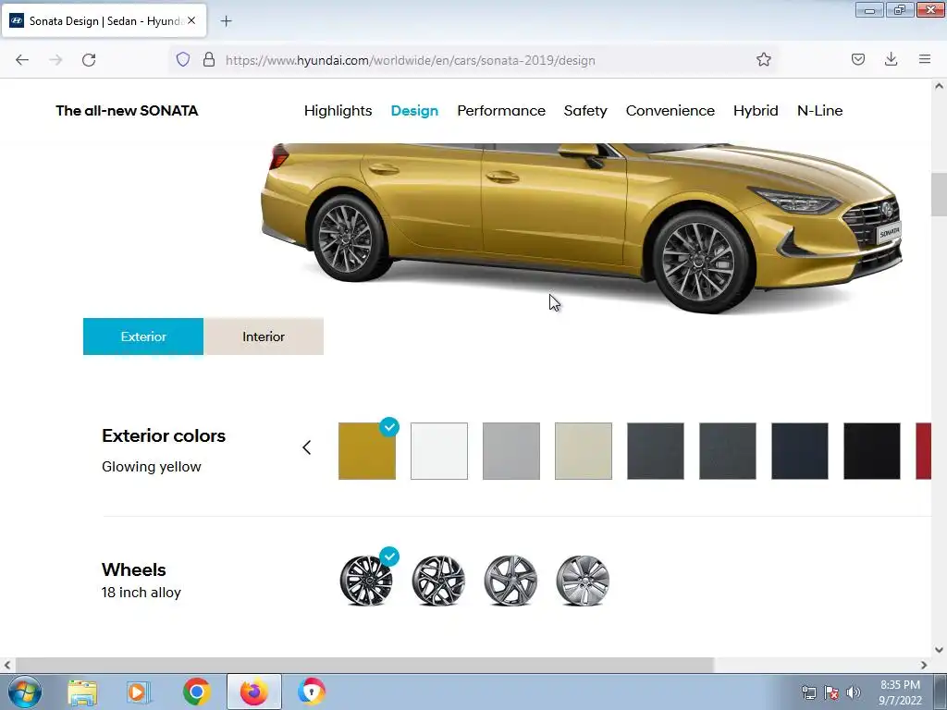
Task: Click the network tray icon
Action: pos(808,692)
